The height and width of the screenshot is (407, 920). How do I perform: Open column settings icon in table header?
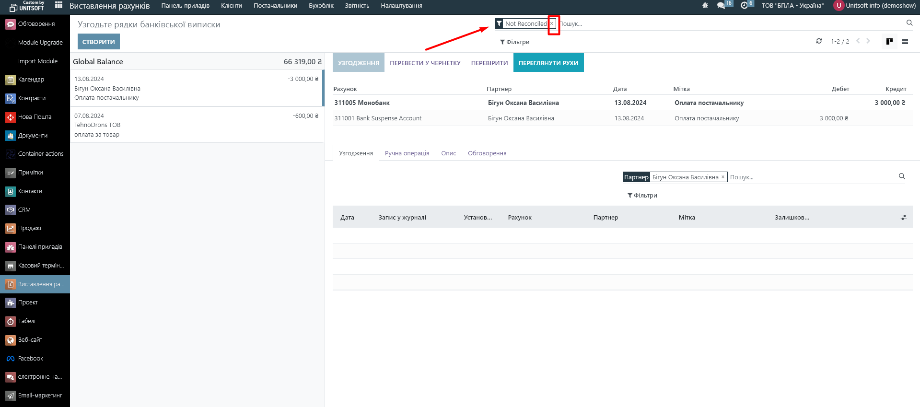[x=903, y=218]
